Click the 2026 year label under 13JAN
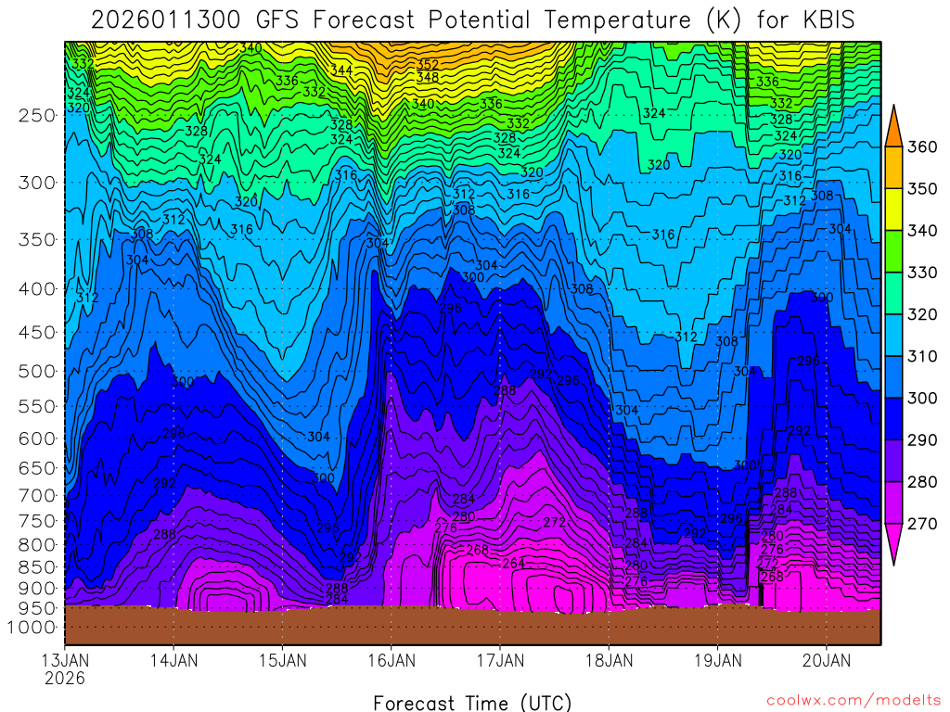Screen dimensions: 950x712 click(x=65, y=678)
